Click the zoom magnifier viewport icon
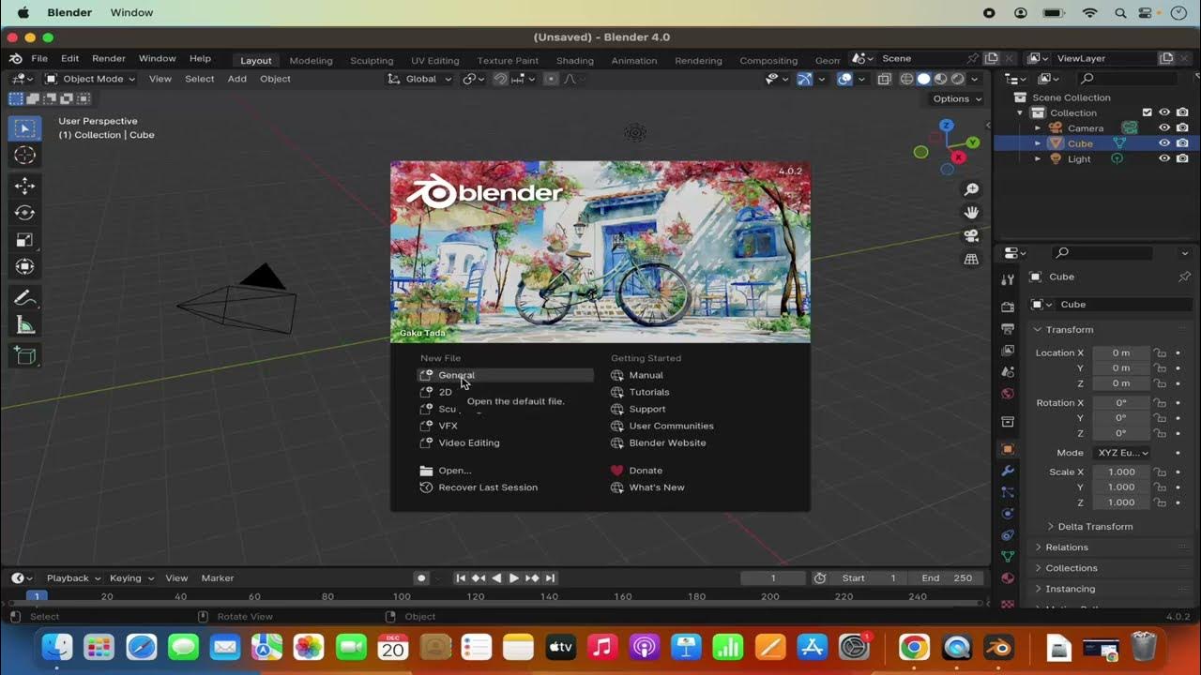1201x675 pixels. pyautogui.click(x=971, y=189)
